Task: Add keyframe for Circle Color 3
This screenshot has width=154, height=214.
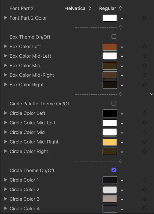Action: 144,199
